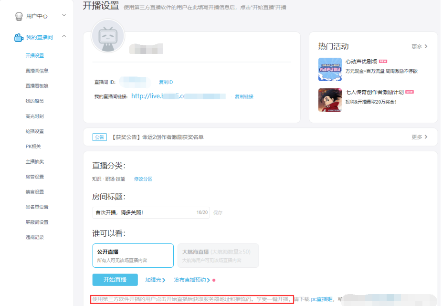Open 轮播设置 in the sidebar
Viewport: 442px width, 306px height.
coord(35,131)
